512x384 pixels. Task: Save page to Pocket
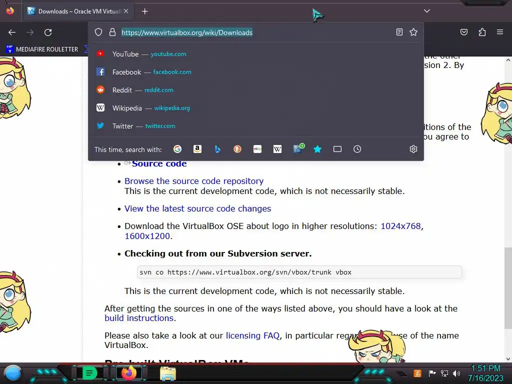pos(464,32)
